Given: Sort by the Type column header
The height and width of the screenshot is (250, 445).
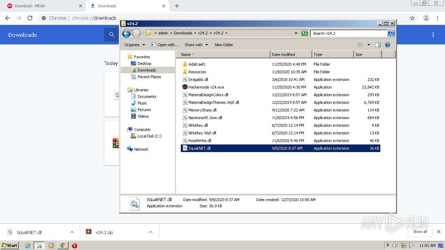Looking at the screenshot, I should (333, 55).
